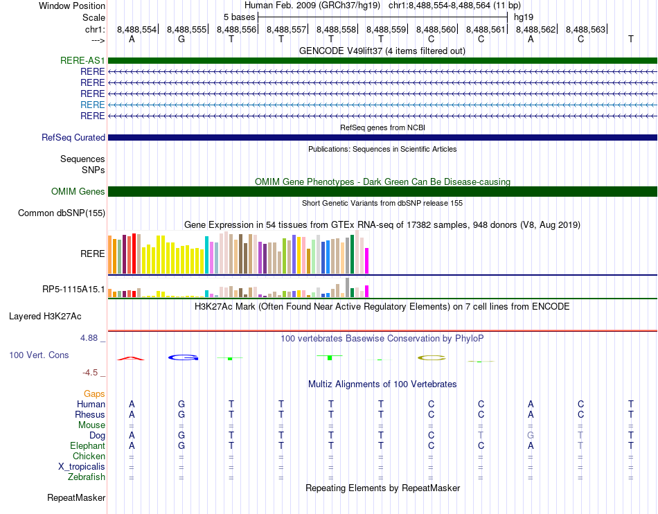Click the Zebrafish alignment row label
This screenshot has height=514, width=658.
[87, 477]
